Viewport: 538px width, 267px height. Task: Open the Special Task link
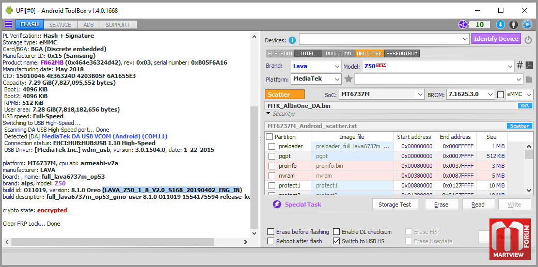[x=303, y=205]
